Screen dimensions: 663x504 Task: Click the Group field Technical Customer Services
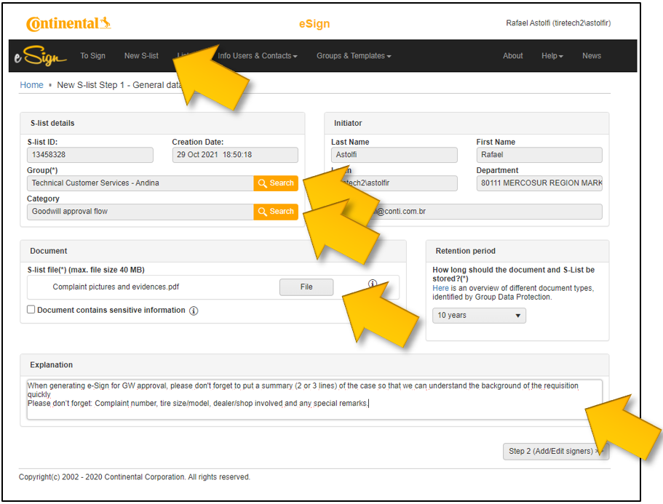pyautogui.click(x=140, y=183)
